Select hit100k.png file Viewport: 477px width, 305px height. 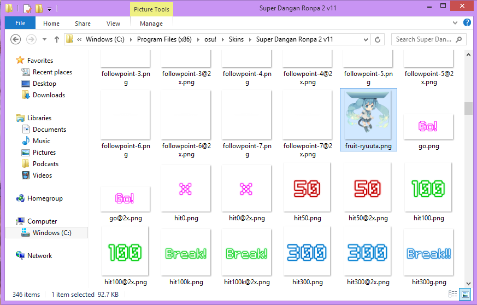[186, 257]
